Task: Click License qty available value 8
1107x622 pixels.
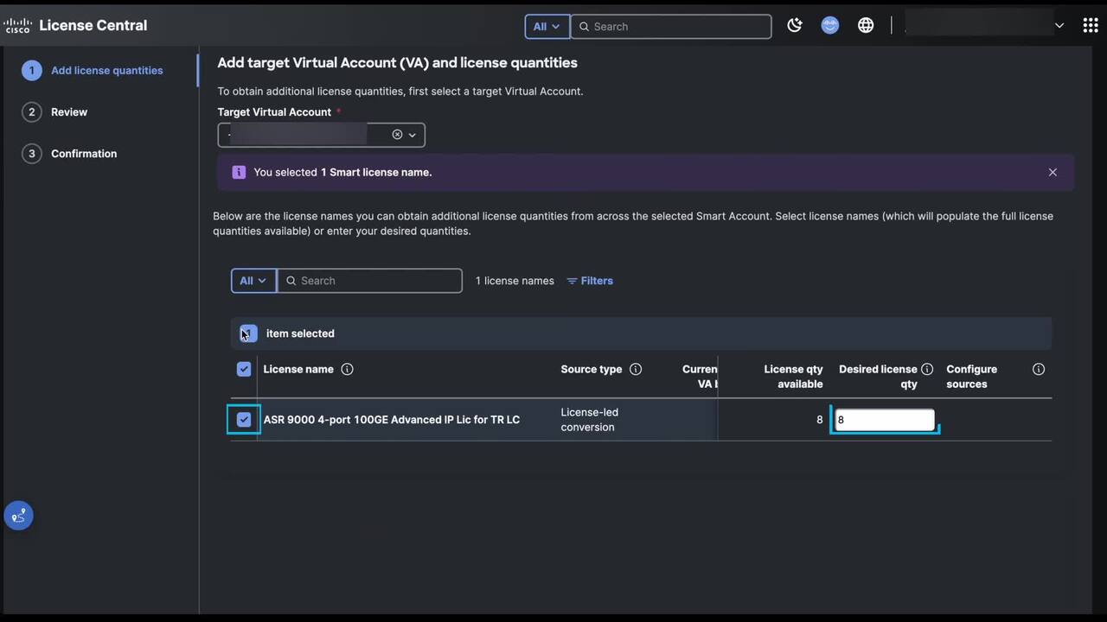Action: point(820,420)
